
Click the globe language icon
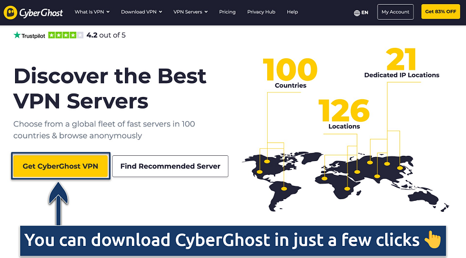click(x=357, y=12)
